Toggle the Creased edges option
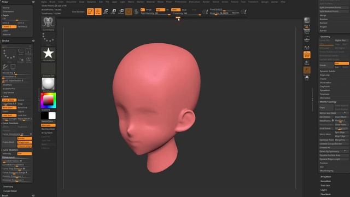Viewport: 350px width, 197px height. [25, 146]
